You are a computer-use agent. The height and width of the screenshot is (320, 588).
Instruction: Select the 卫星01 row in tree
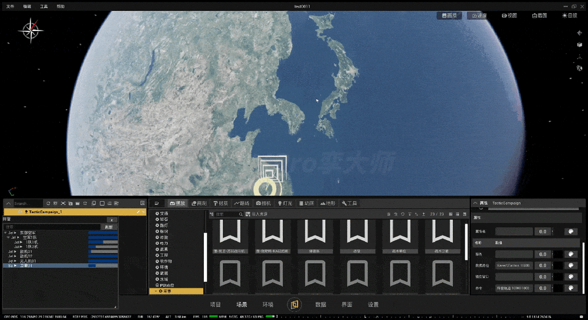[60, 265]
